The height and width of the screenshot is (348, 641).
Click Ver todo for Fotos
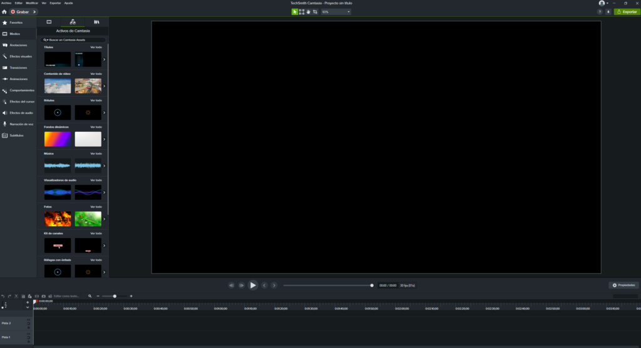pyautogui.click(x=96, y=207)
